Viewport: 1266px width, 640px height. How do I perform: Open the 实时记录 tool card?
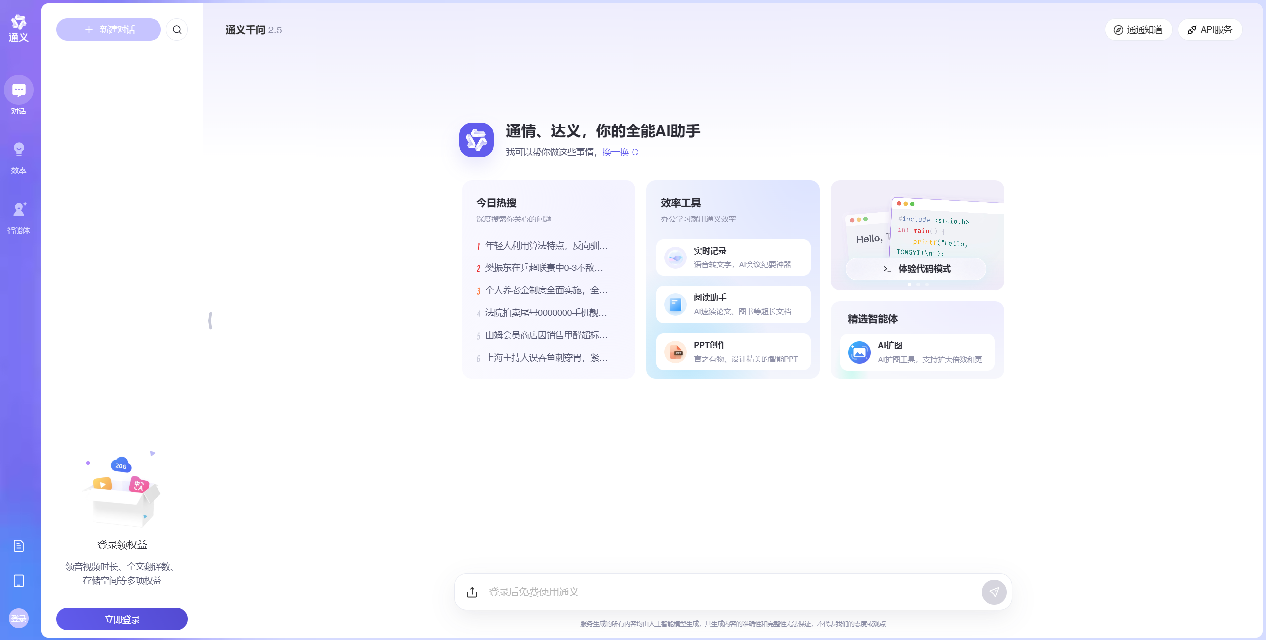733,257
